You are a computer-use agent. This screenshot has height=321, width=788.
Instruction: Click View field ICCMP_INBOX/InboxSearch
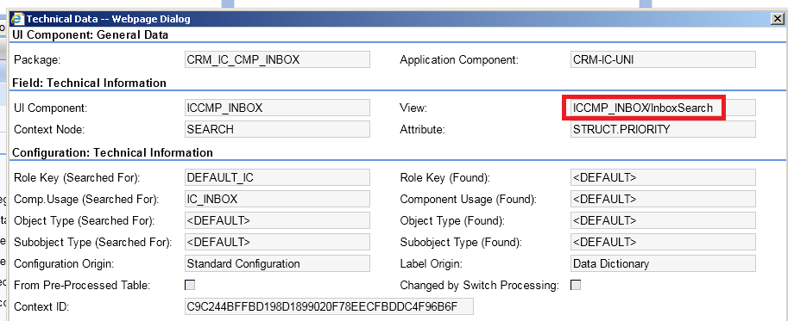click(x=663, y=108)
